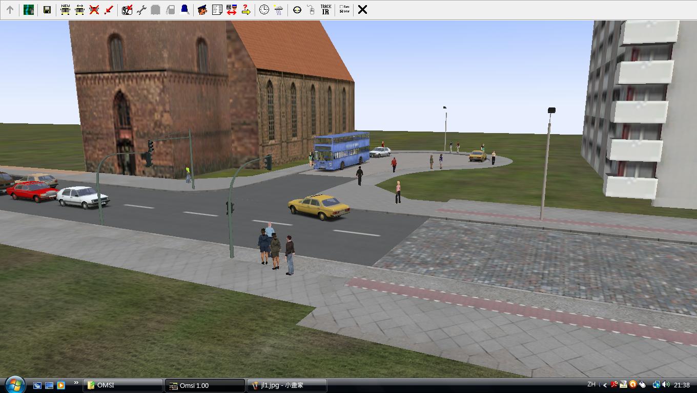Screen dimensions: 697x393
Task: Click the grayed-out bus wash icon
Action: [156, 10]
